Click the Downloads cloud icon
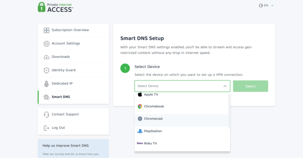 click(47, 57)
